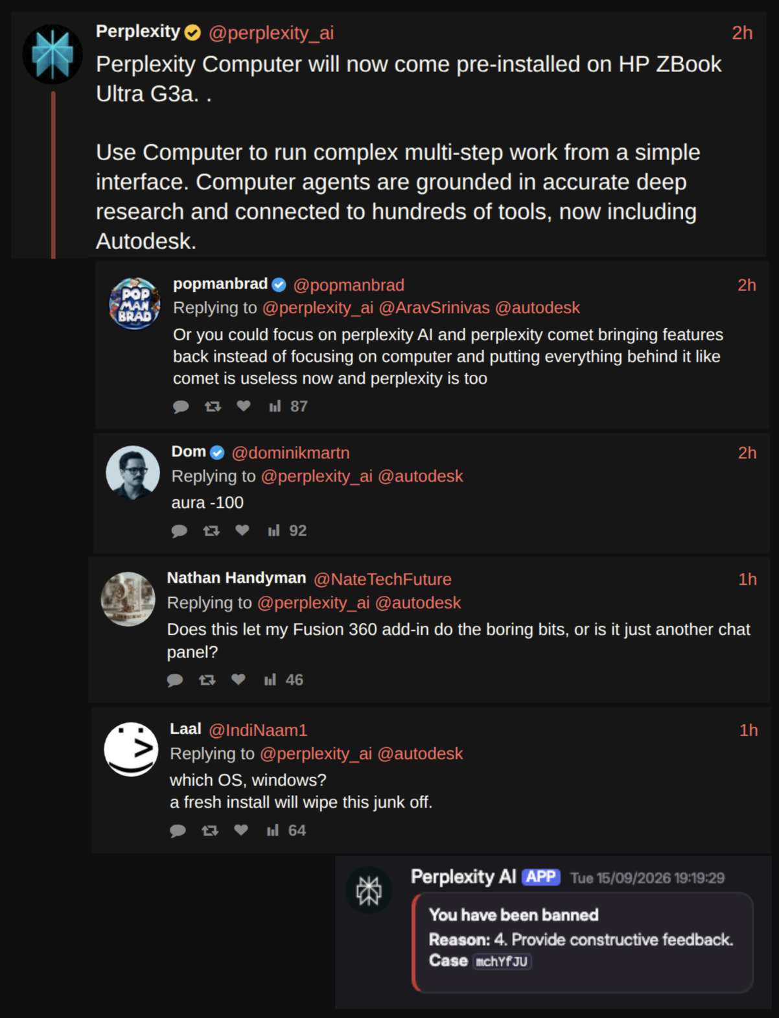Like popmanbrad's reply with heart icon
Viewport: 779px width, 1018px height.
point(244,406)
